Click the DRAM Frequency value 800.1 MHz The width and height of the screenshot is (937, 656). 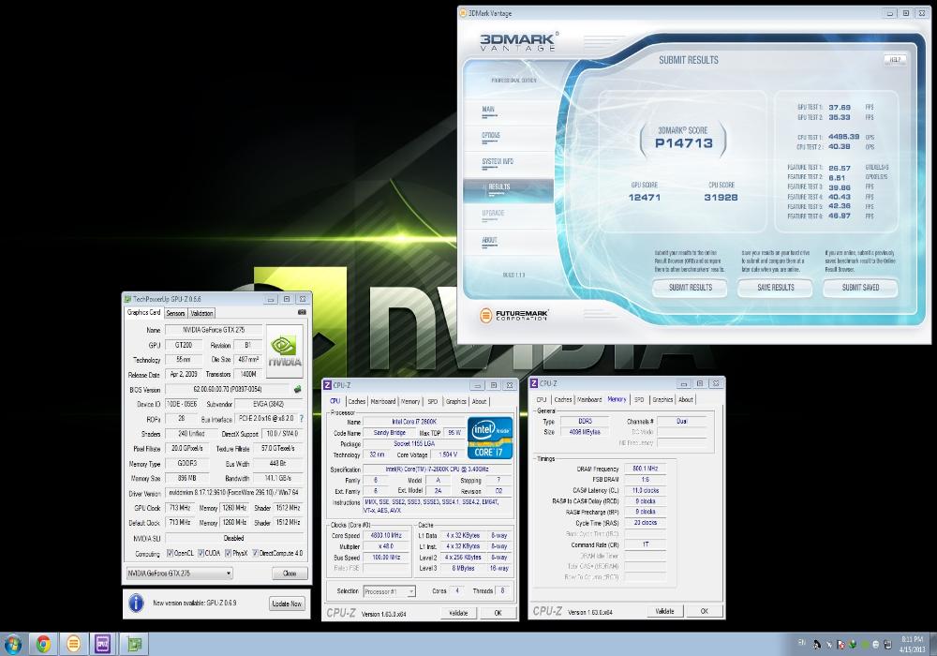click(x=646, y=469)
